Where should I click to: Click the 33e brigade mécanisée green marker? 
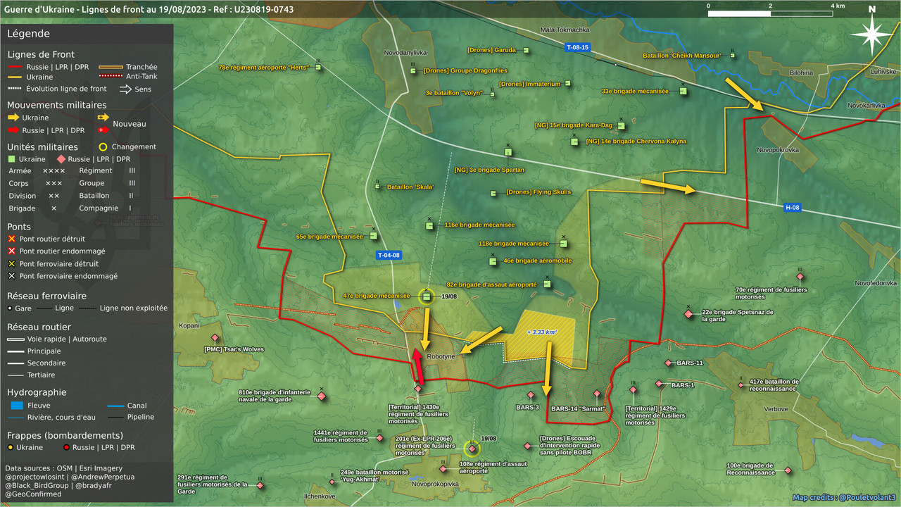click(x=682, y=91)
